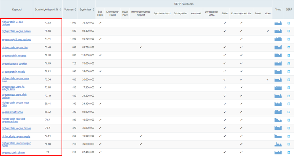
Task: Open SERP icon for high calorie vegan meals
Action: 289,136
